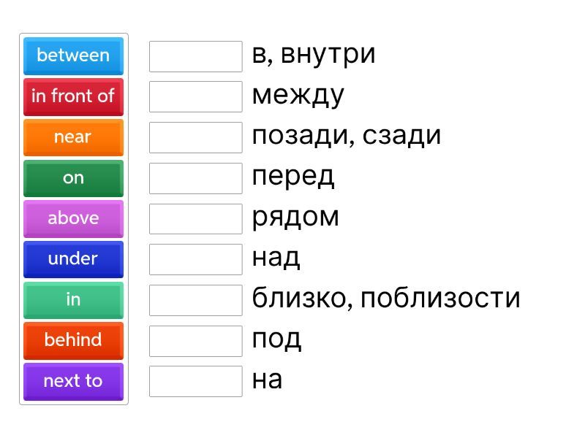Image resolution: width=585 pixels, height=438 pixels.
Task: Pick the empty box next to "под"
Action: pyautogui.click(x=195, y=340)
